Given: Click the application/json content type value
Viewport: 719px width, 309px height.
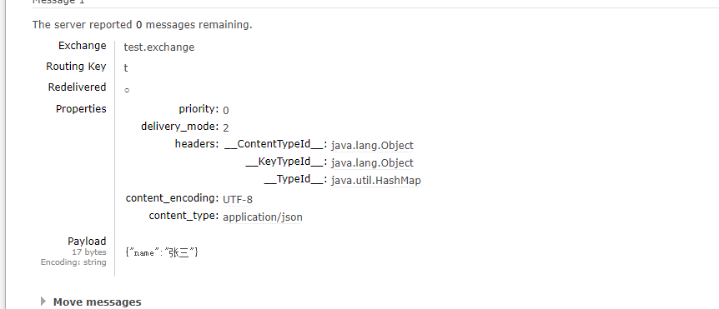Looking at the screenshot, I should pyautogui.click(x=263, y=217).
